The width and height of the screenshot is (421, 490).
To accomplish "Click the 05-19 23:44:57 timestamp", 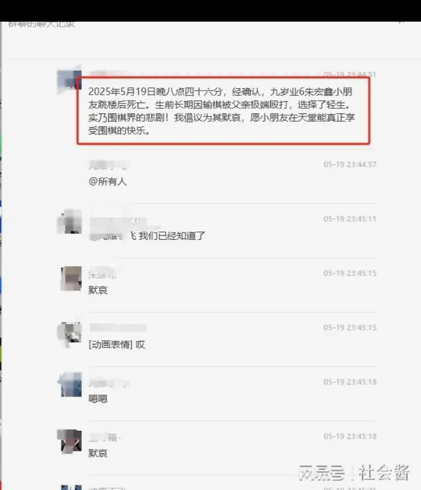I will click(x=350, y=164).
